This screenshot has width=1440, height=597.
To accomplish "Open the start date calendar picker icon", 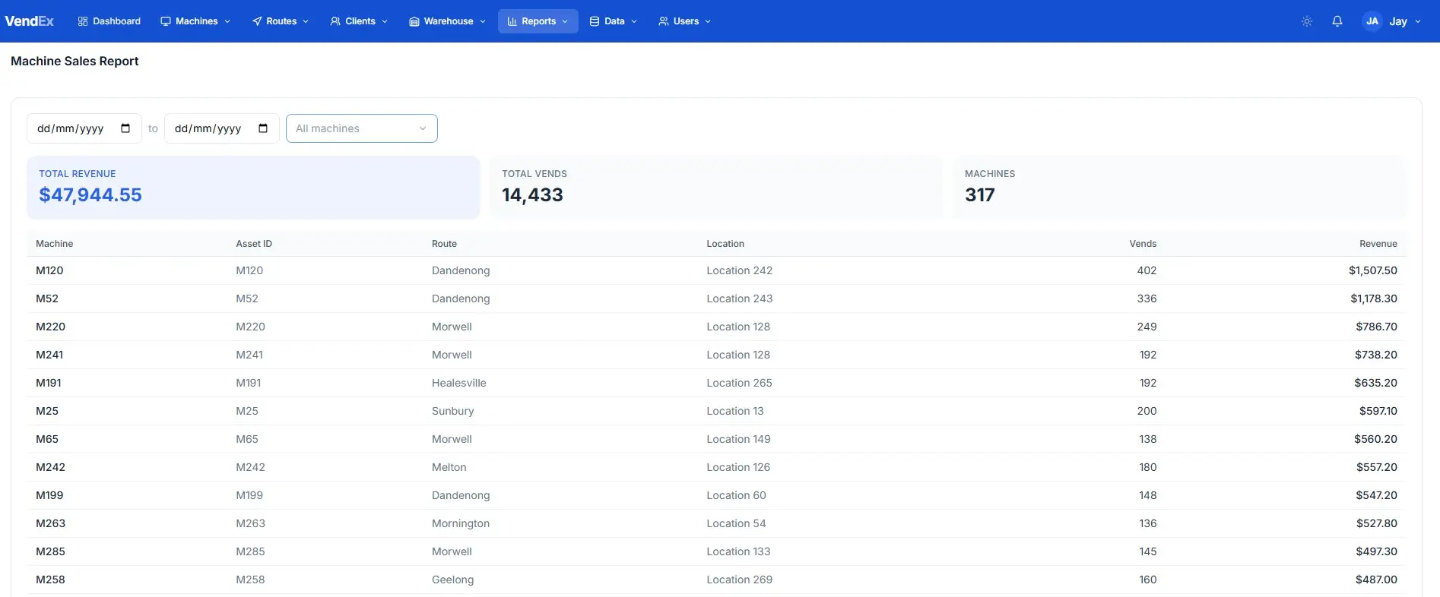I will tap(125, 128).
